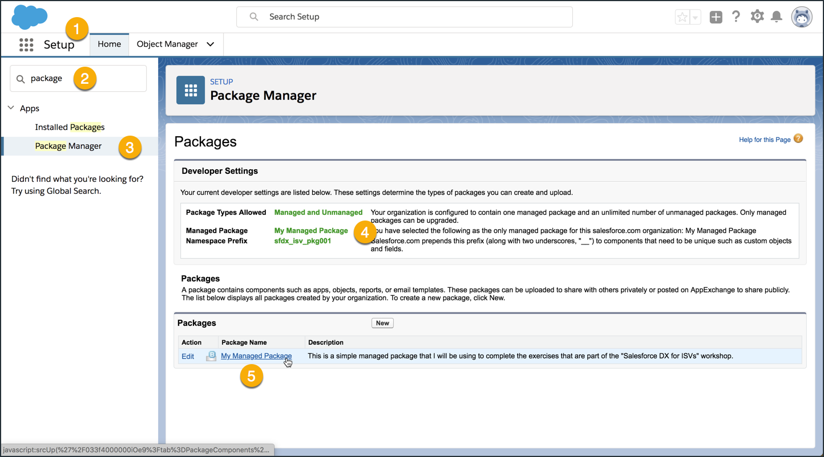824x457 pixels.
Task: Select Installed Packages in sidebar
Action: click(70, 127)
